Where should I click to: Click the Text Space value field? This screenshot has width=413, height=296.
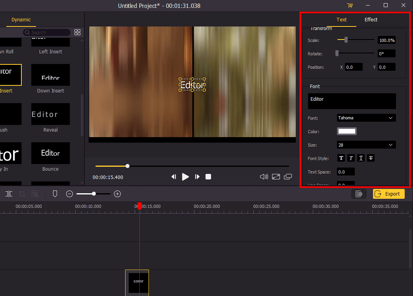pyautogui.click(x=346, y=172)
